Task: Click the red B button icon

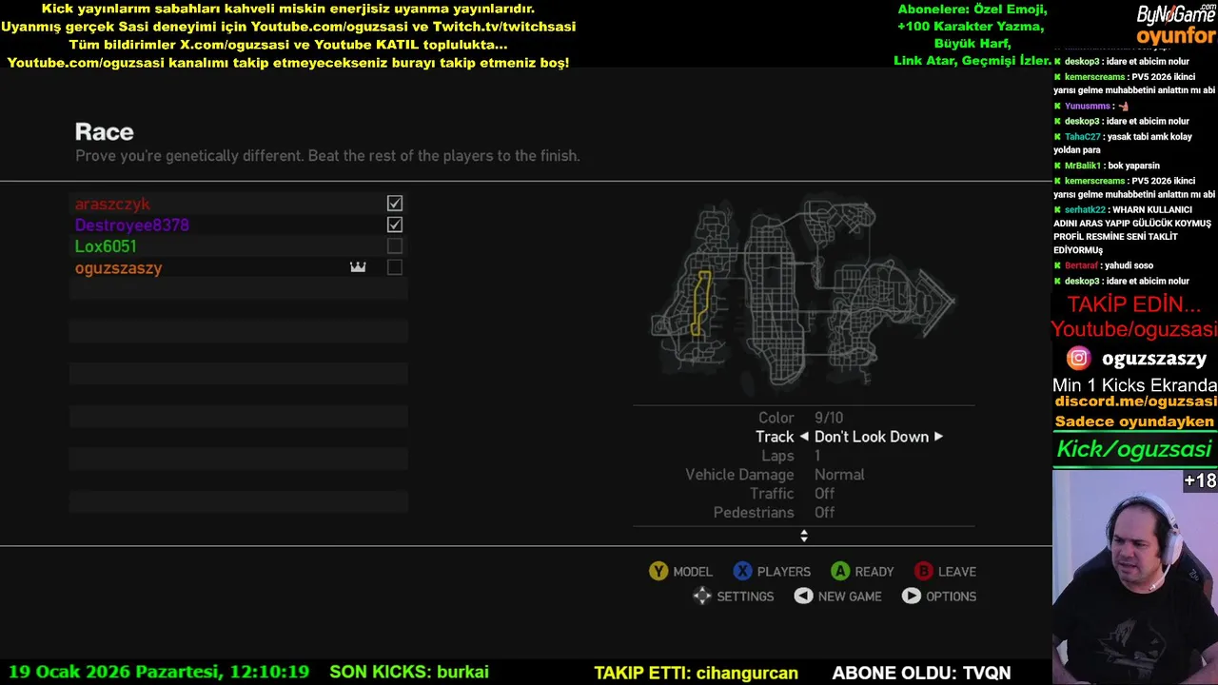Action: [x=923, y=571]
